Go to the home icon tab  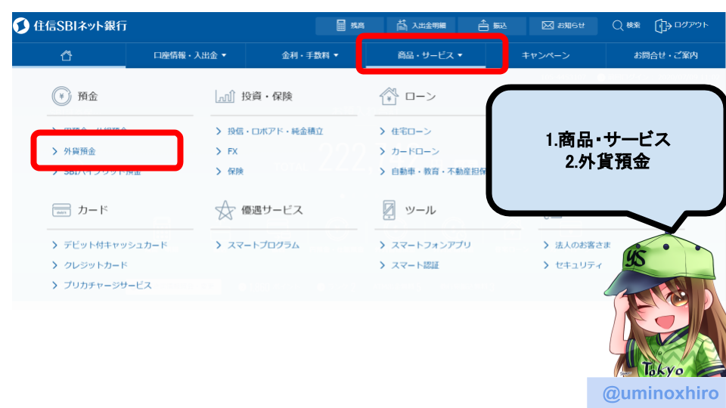pyautogui.click(x=67, y=55)
